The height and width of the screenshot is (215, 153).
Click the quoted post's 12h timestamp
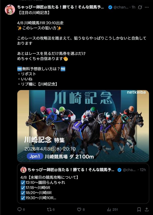point(143,170)
